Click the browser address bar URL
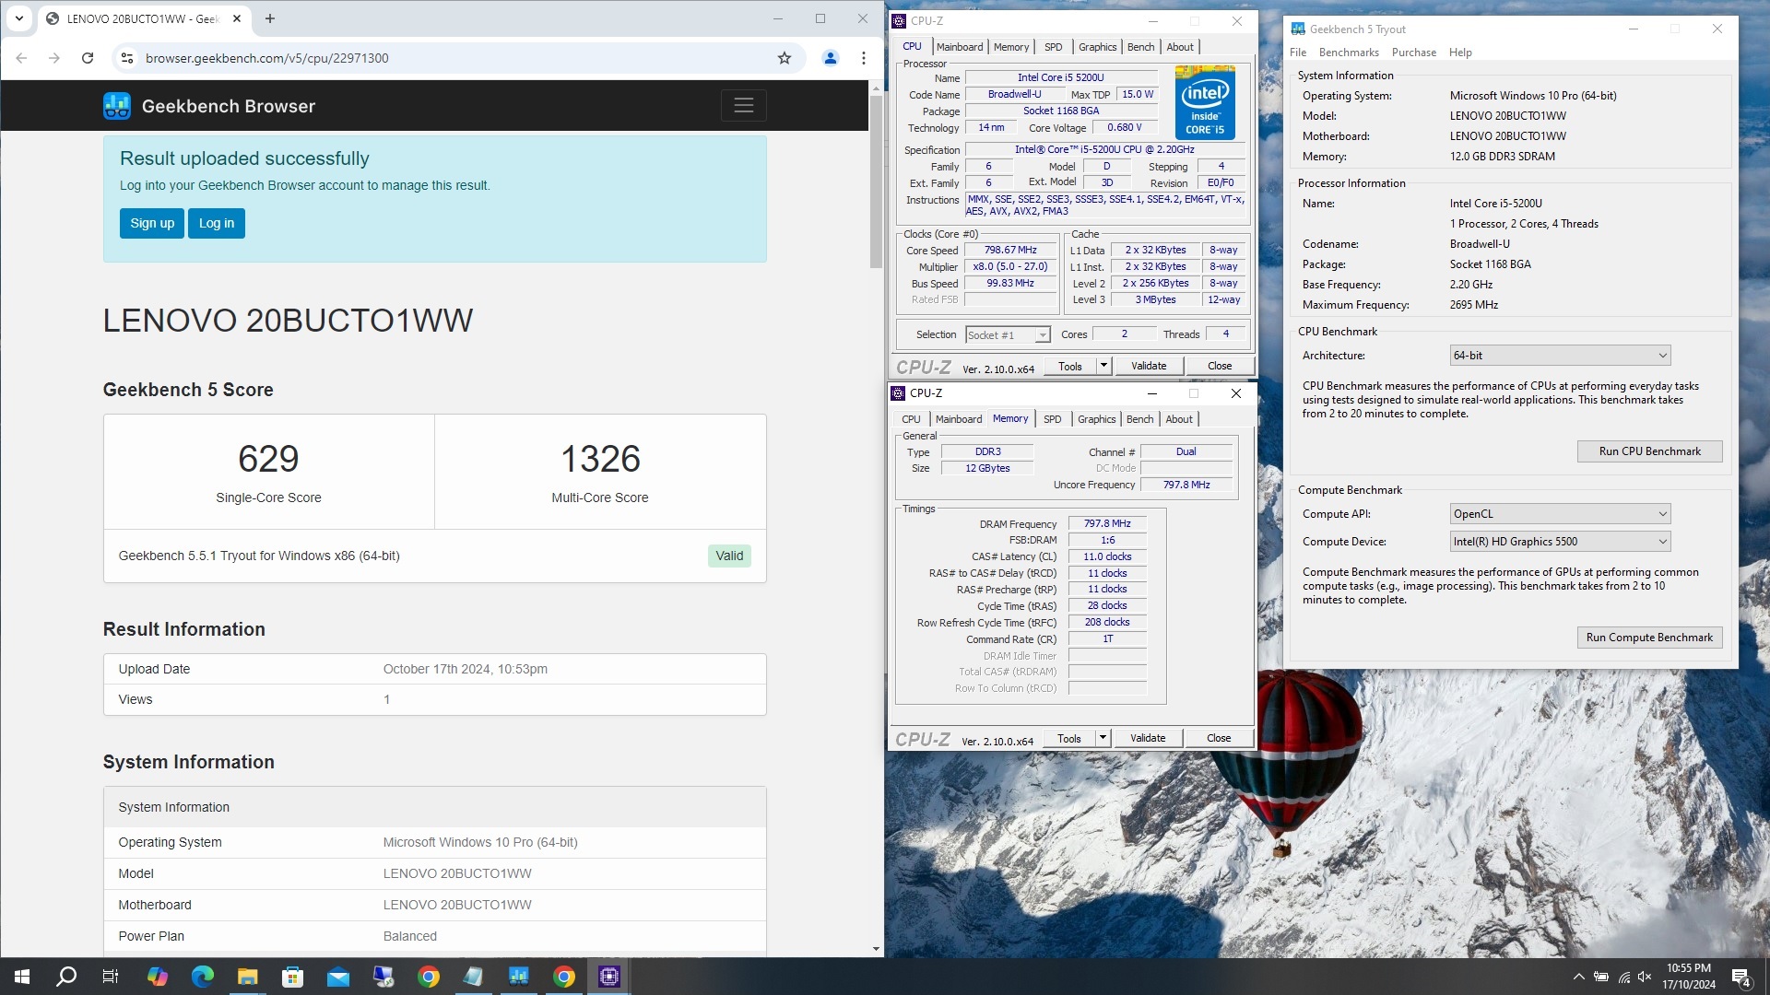This screenshot has width=1770, height=995. pos(267,58)
